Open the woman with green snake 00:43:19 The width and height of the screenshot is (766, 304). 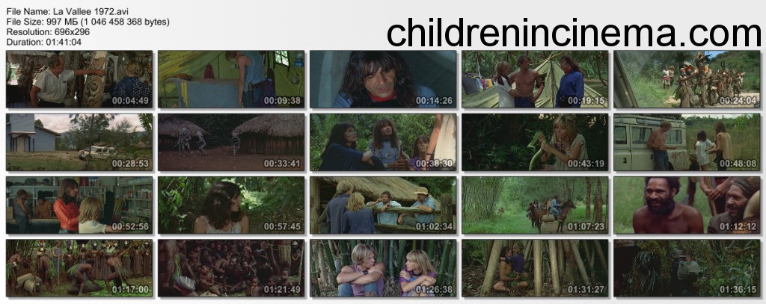coord(535,142)
